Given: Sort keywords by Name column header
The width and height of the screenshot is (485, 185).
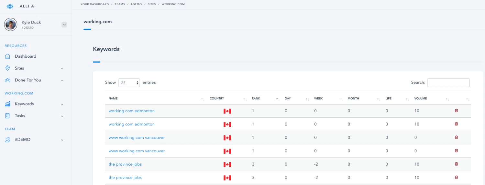Looking at the screenshot, I should coord(113,99).
